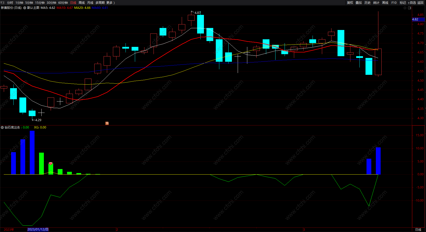Click the 复权 adjustment button
Viewport: 426px width, 232px height.
[350, 3]
